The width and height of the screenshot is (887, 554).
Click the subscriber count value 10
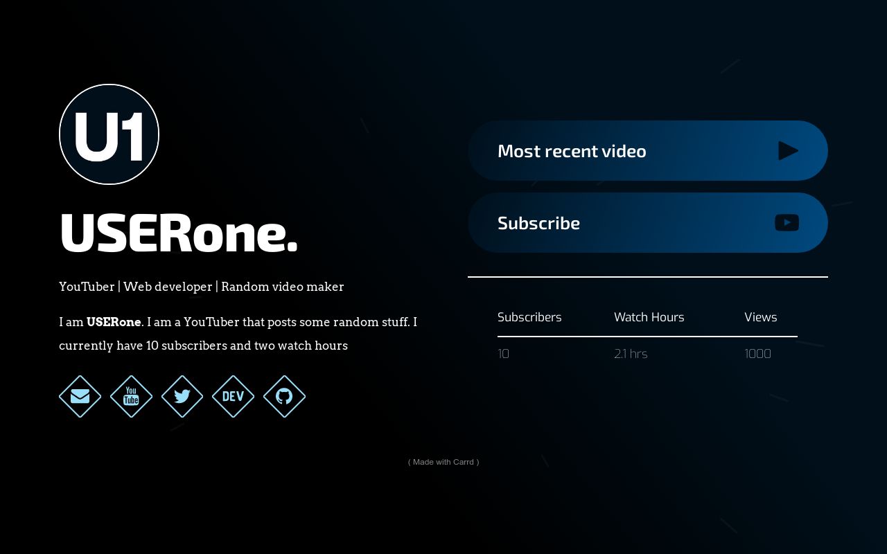[x=503, y=353]
